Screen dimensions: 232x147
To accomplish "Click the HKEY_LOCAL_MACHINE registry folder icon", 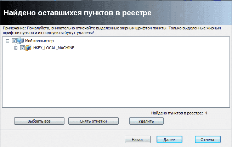I will coord(28,48).
